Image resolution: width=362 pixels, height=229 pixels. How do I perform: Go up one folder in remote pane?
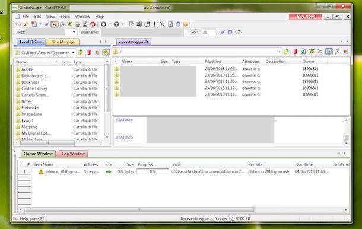point(287,52)
